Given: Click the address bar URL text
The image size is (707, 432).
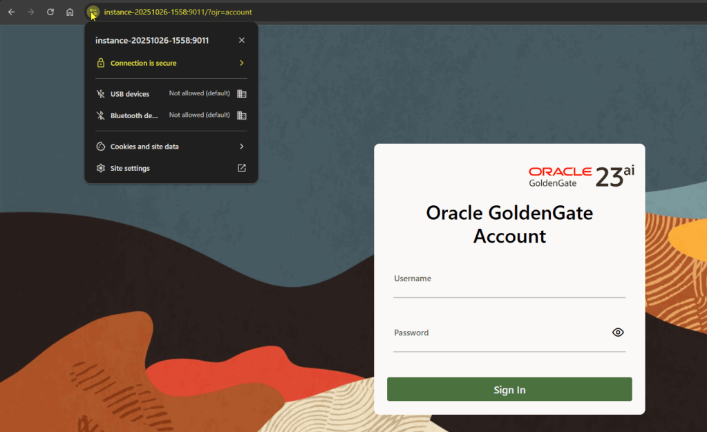Looking at the screenshot, I should point(178,12).
